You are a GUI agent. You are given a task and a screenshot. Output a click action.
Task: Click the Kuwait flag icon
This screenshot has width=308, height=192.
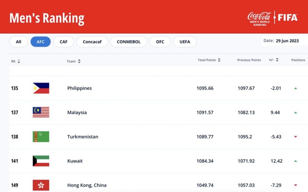41,161
